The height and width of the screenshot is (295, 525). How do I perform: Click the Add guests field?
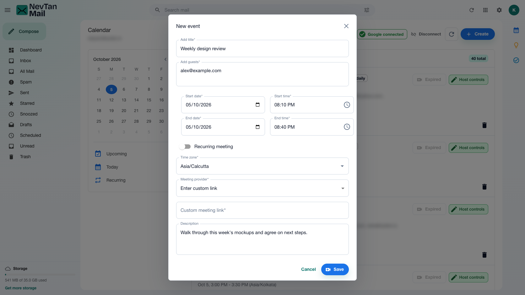coord(262,74)
